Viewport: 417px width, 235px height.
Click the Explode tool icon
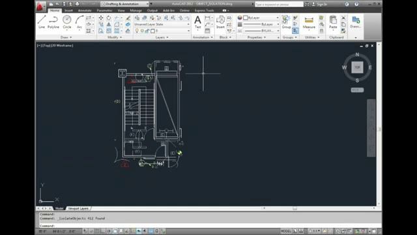tap(128, 24)
